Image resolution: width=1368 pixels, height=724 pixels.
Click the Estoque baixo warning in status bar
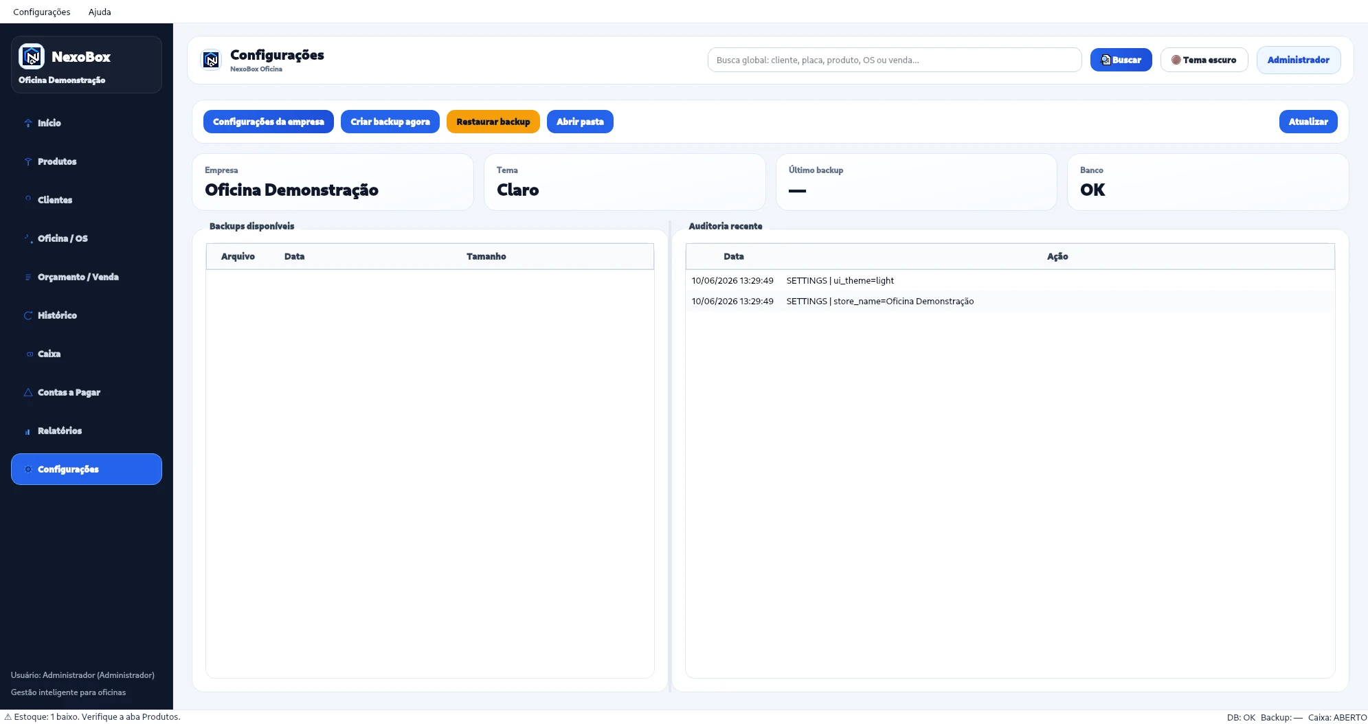pos(92,716)
